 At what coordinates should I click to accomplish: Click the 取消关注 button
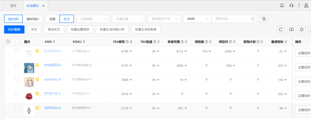coord(54,30)
